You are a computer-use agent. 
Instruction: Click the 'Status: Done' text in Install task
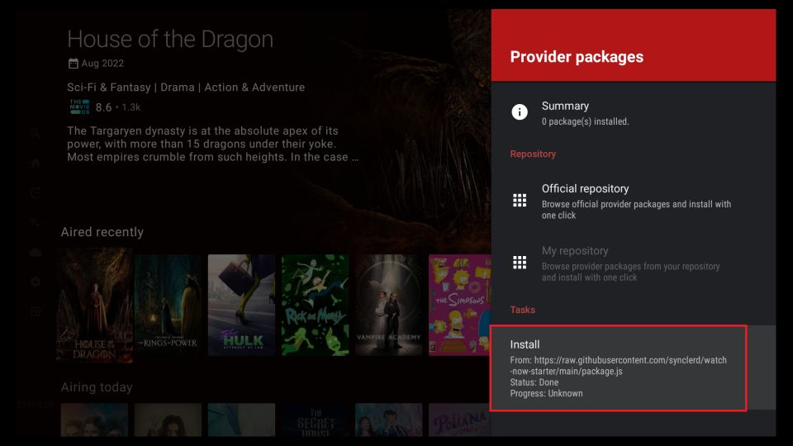coord(534,382)
